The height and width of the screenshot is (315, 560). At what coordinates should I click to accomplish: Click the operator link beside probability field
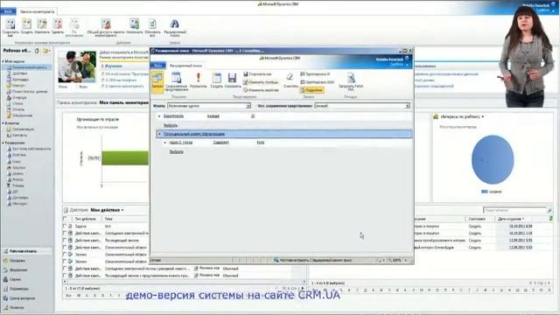[213, 116]
